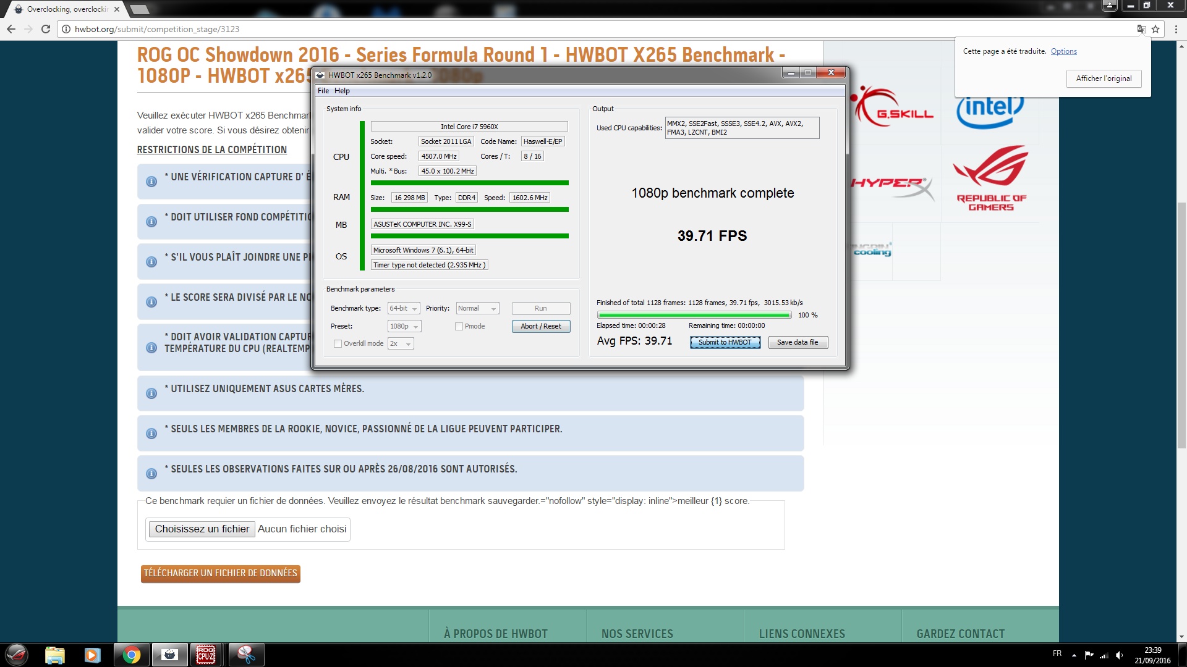Expand the Preset 1080p dropdown
The width and height of the screenshot is (1187, 667).
[404, 326]
